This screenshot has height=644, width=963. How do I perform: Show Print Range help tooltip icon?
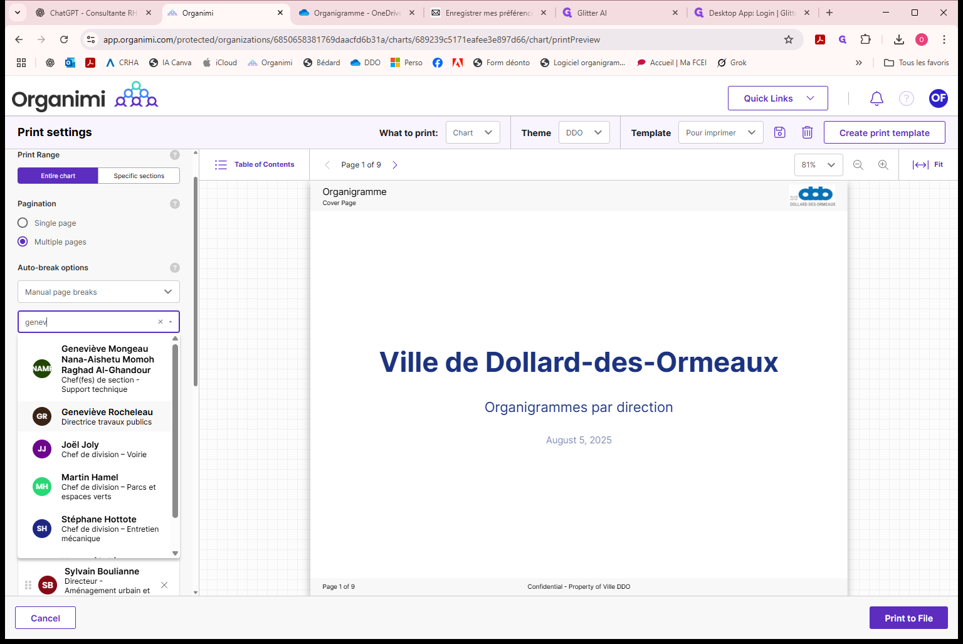pos(175,155)
